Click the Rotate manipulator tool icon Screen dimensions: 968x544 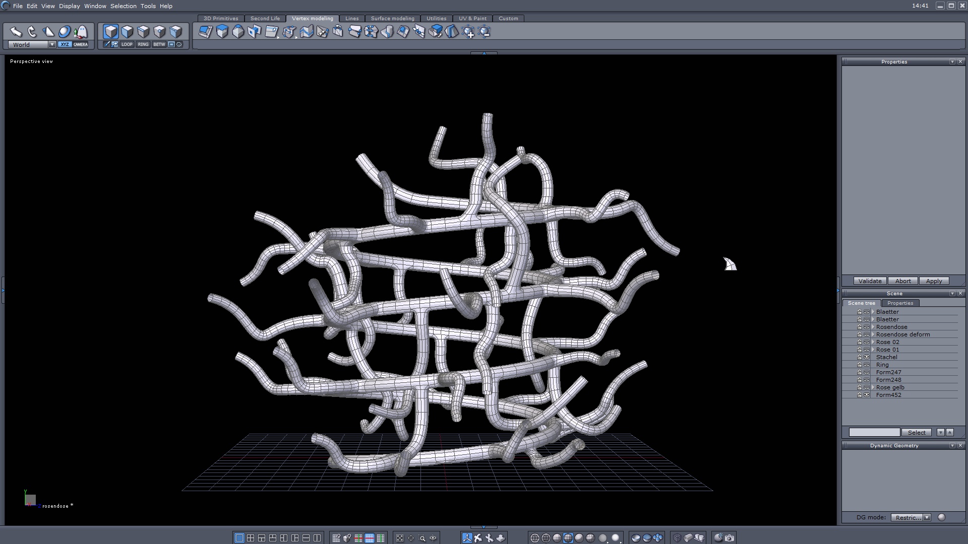coord(32,32)
